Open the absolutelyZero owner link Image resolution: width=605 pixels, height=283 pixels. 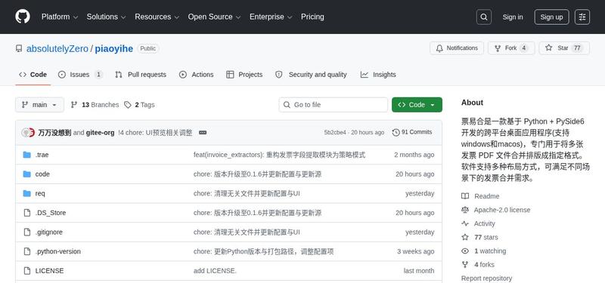tap(57, 49)
